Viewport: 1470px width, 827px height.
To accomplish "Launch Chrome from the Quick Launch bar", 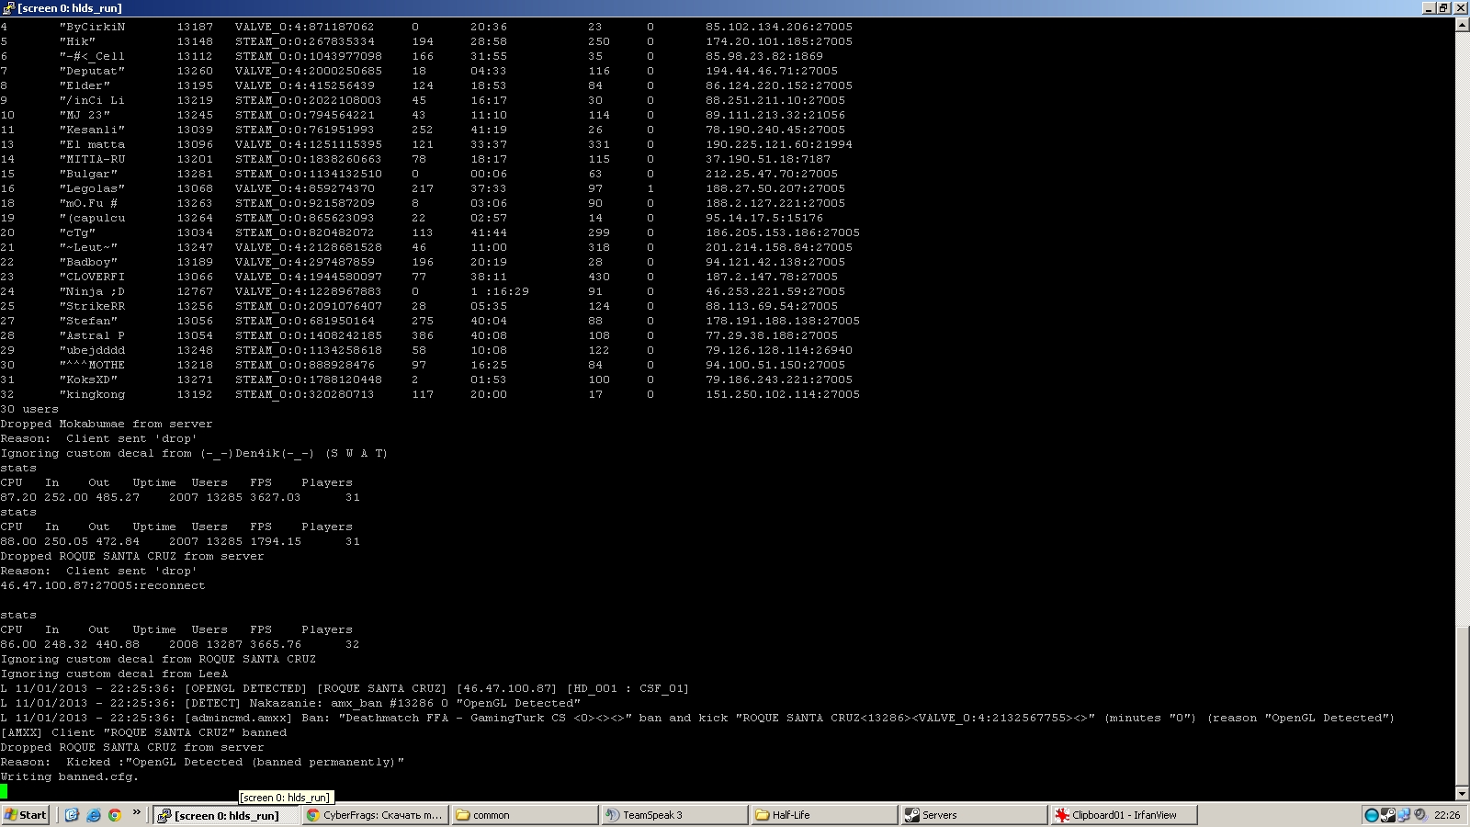I will [114, 815].
